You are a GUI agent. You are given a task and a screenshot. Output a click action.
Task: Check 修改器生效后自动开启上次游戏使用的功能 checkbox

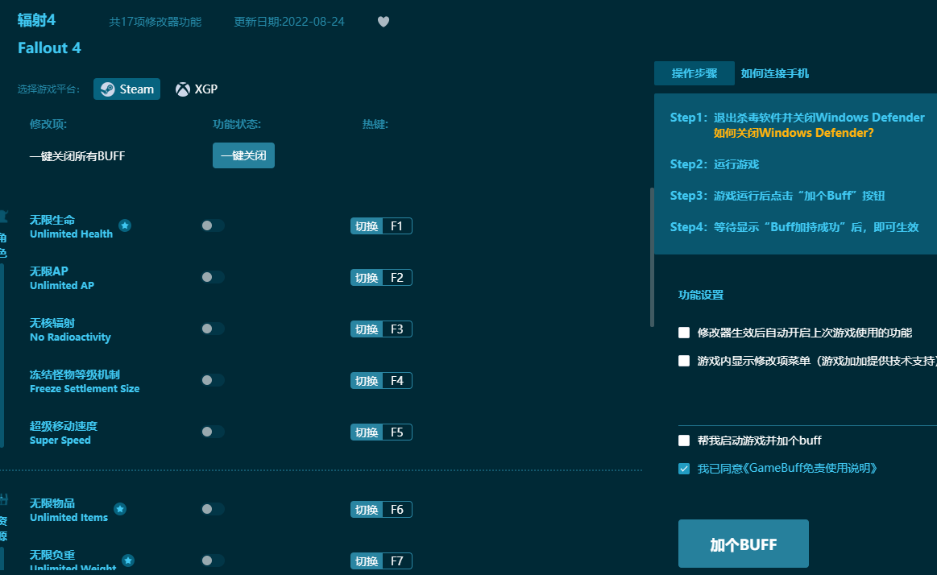(684, 333)
